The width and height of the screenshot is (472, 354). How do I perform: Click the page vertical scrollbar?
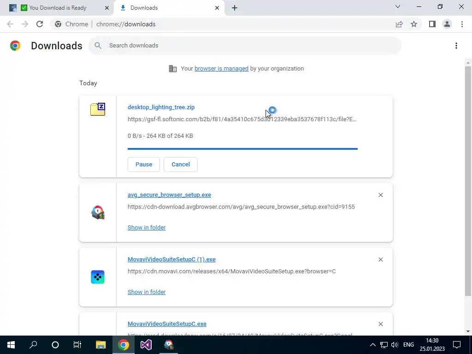click(x=468, y=181)
